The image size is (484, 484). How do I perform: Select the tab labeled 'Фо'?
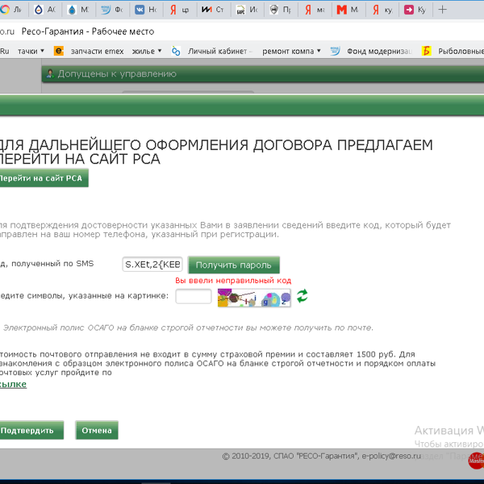coord(112,10)
